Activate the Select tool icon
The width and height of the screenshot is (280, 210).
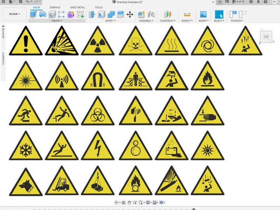[219, 14]
